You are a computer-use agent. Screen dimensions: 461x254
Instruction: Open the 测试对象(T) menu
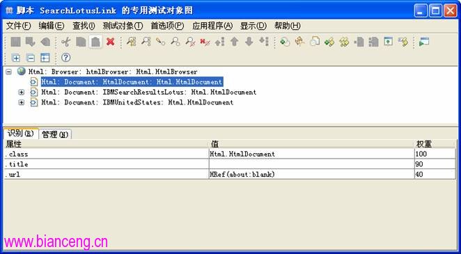123,26
